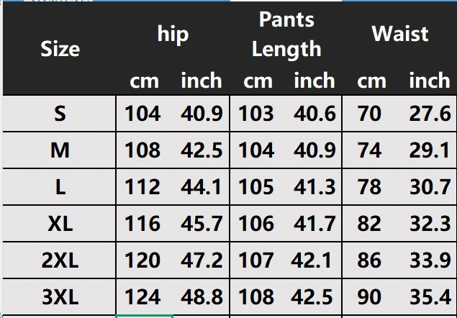
Task: Select the L size row label
Action: (60, 187)
